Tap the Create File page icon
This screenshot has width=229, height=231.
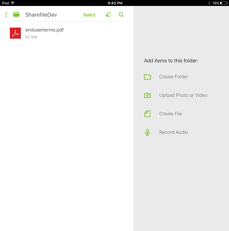tap(147, 114)
